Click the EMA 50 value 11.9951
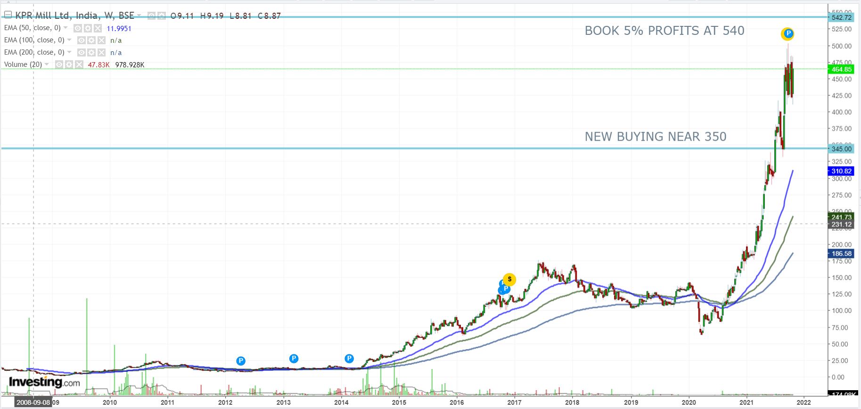Screen dimensions: 861x409 coord(119,29)
